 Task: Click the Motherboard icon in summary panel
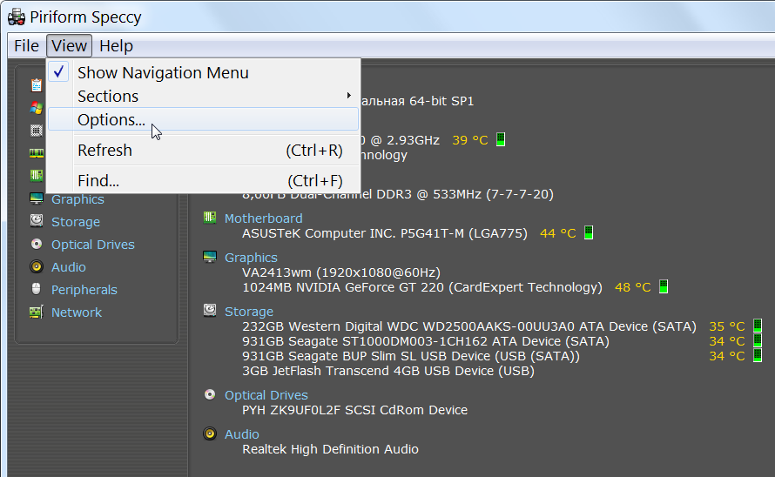(210, 218)
